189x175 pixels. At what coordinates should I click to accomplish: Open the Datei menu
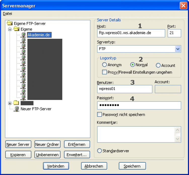point(7,14)
